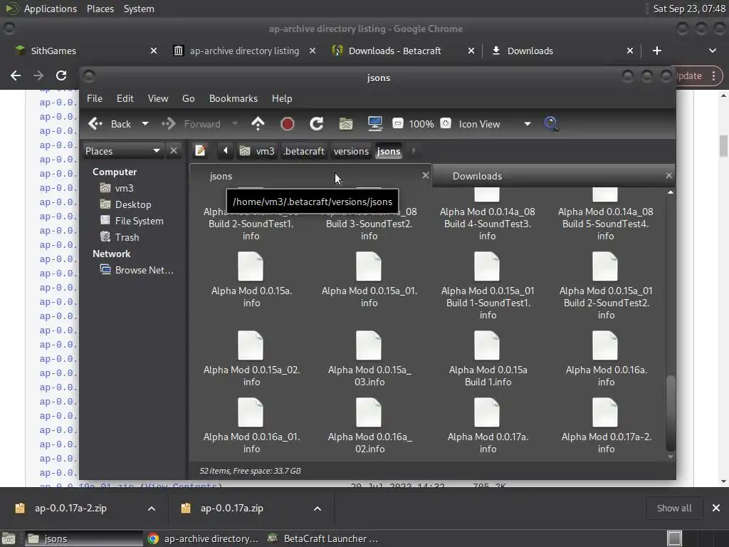Open the Computer toolbar icon
Screen dimensions: 729x547
374,124
